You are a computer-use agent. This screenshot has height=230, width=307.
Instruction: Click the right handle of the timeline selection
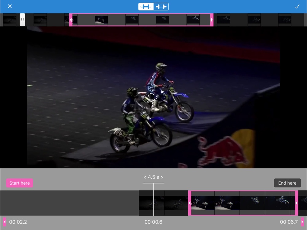[x=297, y=203]
